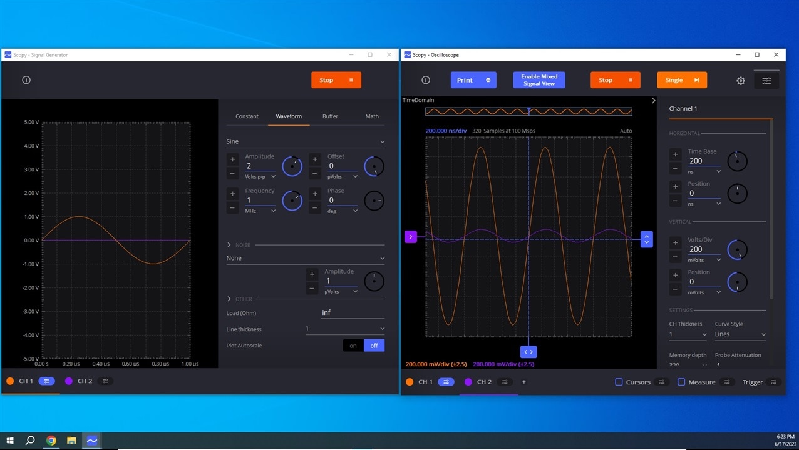Open Sine waveform type dropdown
Image resolution: width=799 pixels, height=450 pixels.
306,142
